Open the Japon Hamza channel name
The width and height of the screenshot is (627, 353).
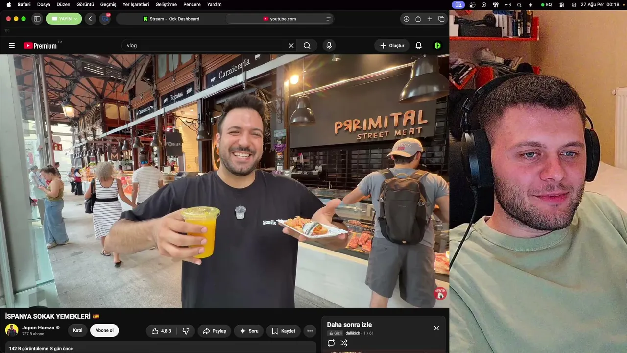[x=38, y=328]
